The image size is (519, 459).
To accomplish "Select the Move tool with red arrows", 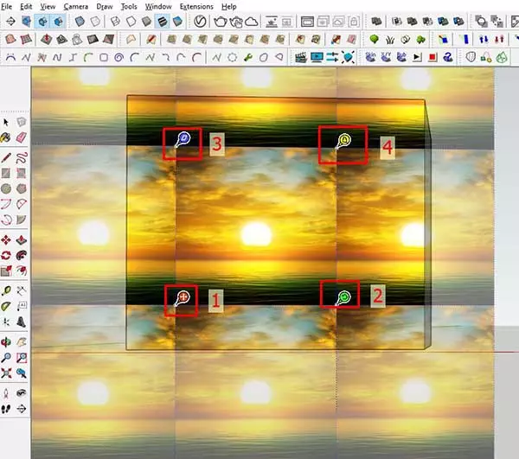I will click(x=8, y=239).
